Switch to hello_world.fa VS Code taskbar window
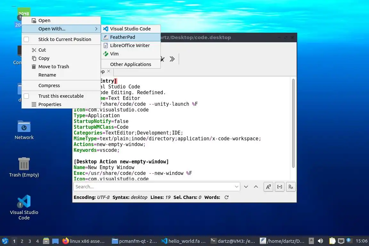Image resolution: width=369 pixels, height=246 pixels. pos(184,241)
